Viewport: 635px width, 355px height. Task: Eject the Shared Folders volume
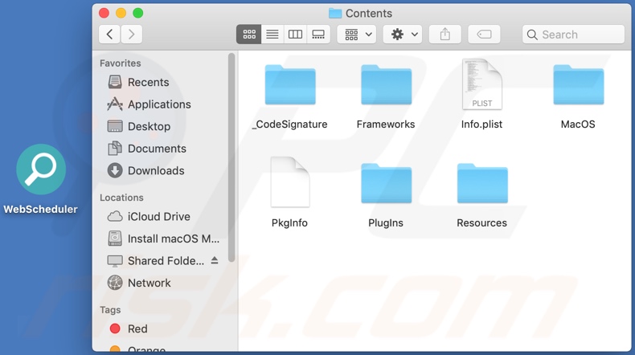coord(215,261)
